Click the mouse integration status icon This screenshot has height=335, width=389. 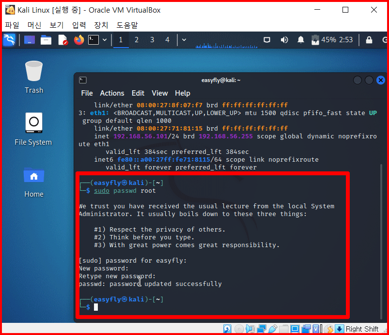click(329, 329)
